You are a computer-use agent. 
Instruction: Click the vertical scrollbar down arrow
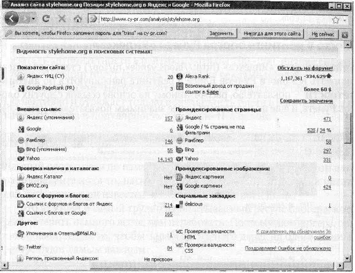point(347,258)
